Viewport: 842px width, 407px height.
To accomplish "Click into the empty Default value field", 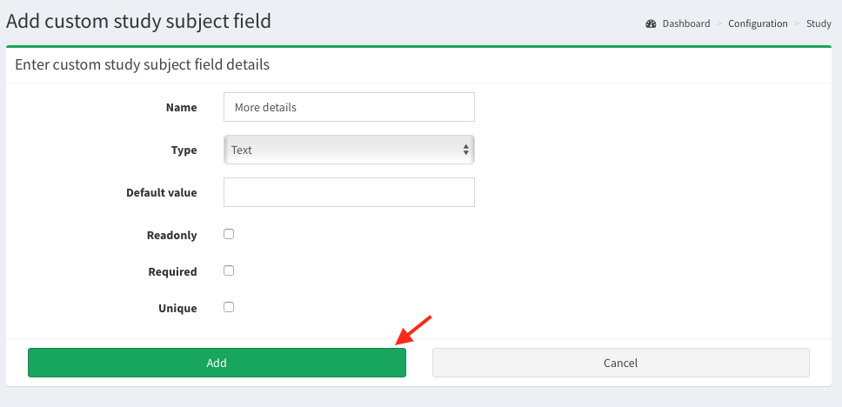I will [x=348, y=192].
